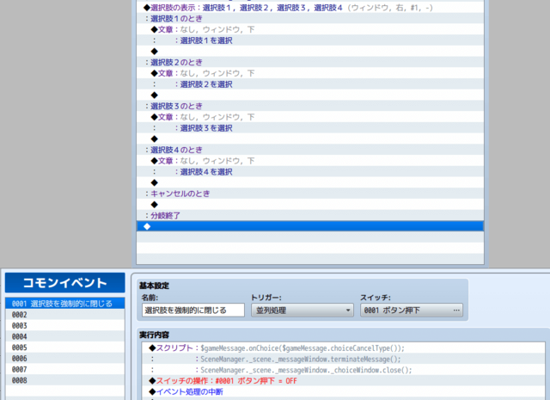Select common event row 0004
The image size is (550, 400).
(65, 336)
